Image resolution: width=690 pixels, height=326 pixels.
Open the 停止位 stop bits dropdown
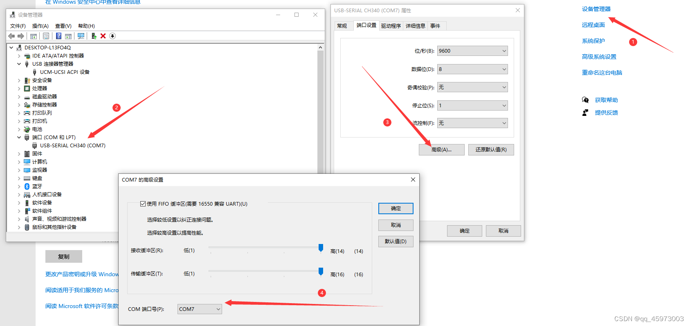click(472, 105)
